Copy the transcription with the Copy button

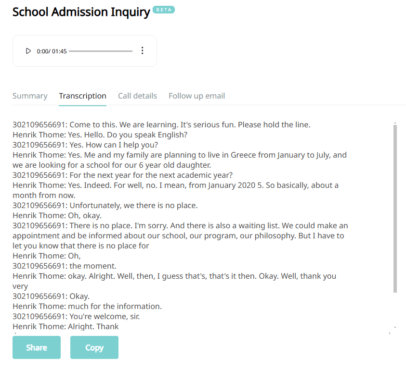(94, 347)
